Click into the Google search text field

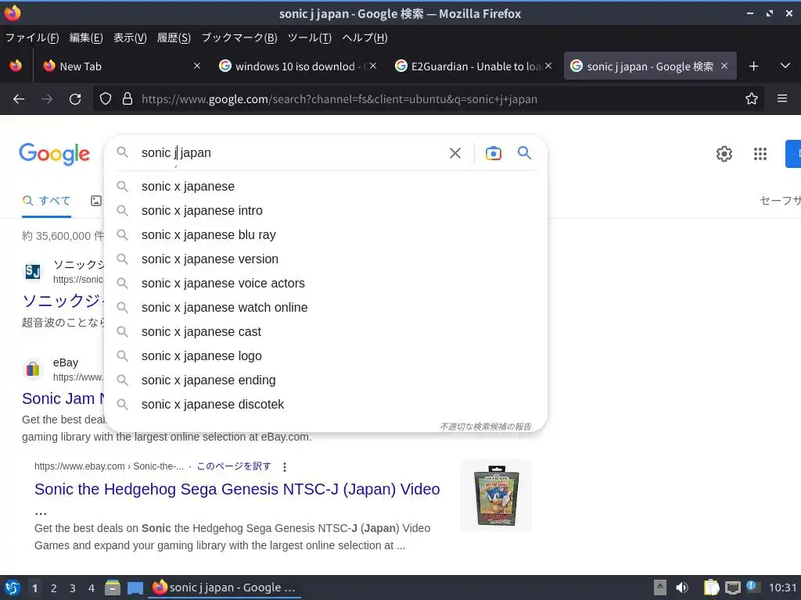click(289, 152)
